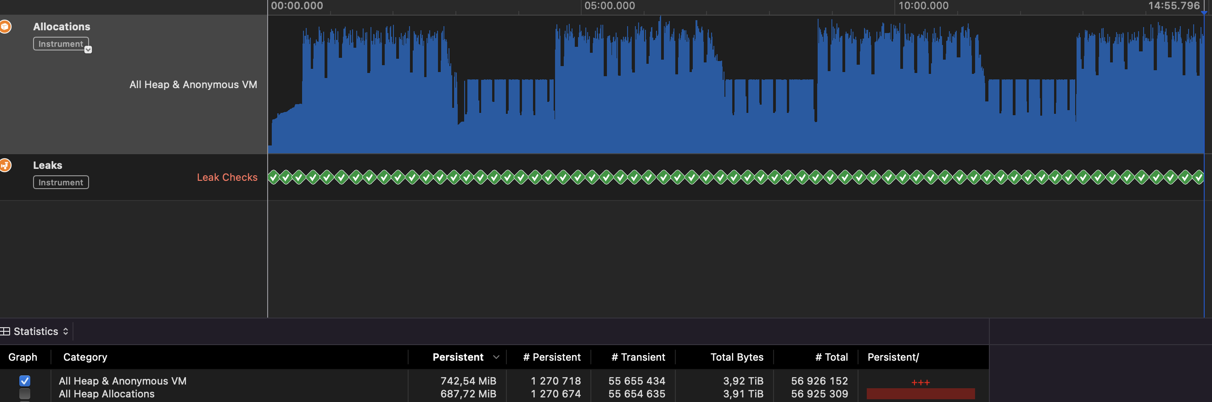The width and height of the screenshot is (1212, 402).
Task: Select the first green leak check marker
Action: 273,177
